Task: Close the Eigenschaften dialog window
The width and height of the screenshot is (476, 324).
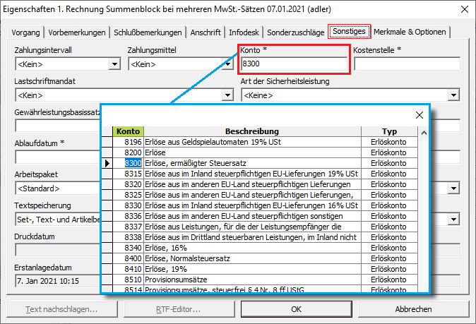Action: pos(463,10)
